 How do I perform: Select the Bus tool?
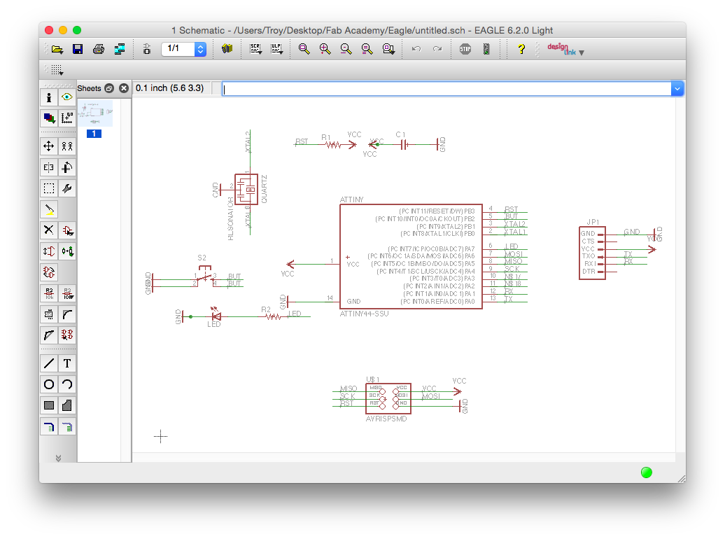[49, 426]
